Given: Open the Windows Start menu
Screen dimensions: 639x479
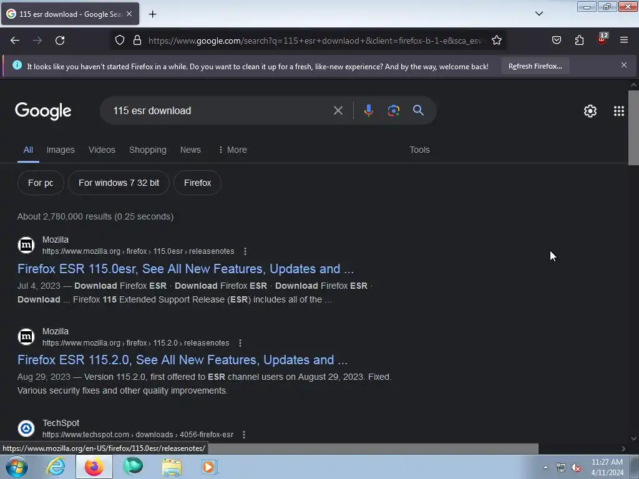Looking at the screenshot, I should tap(16, 467).
